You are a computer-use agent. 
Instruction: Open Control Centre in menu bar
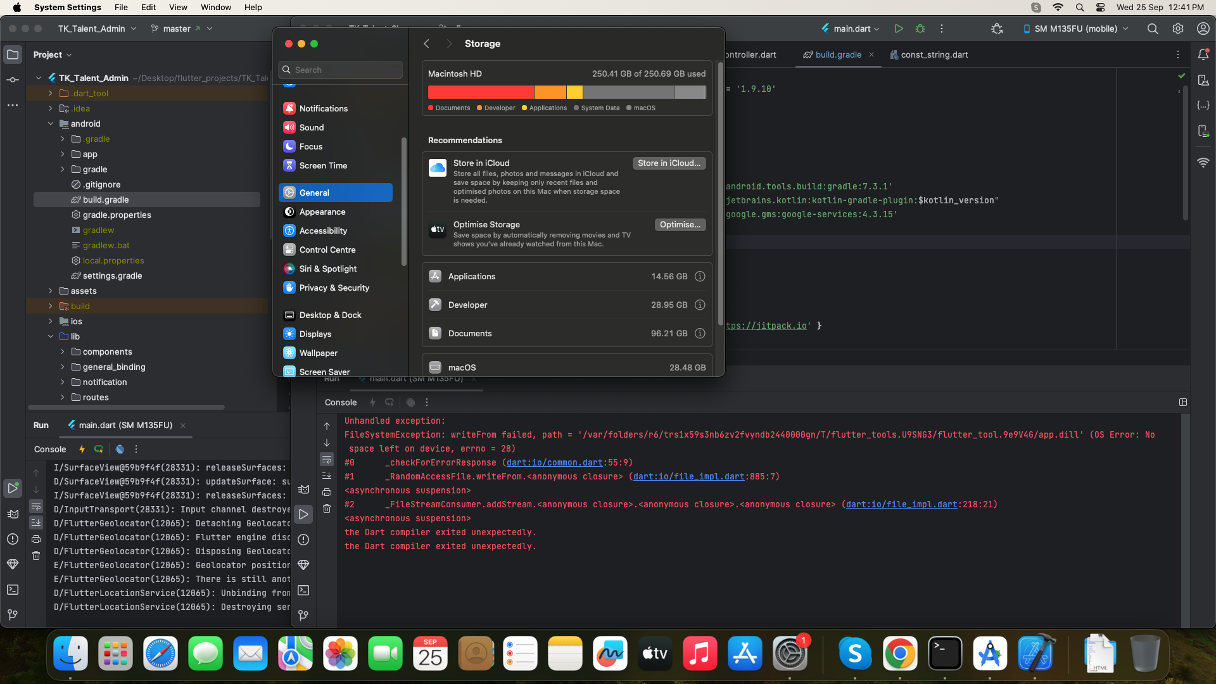coord(1101,8)
